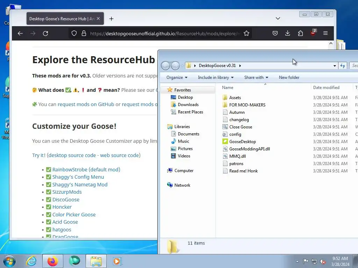
Task: Open Firefox hamburger application menu
Action: [x=325, y=33]
